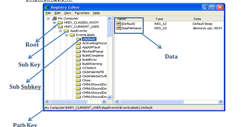Click the Close key folder icon
Viewport: 242px width, 127px height.
coord(78,80)
